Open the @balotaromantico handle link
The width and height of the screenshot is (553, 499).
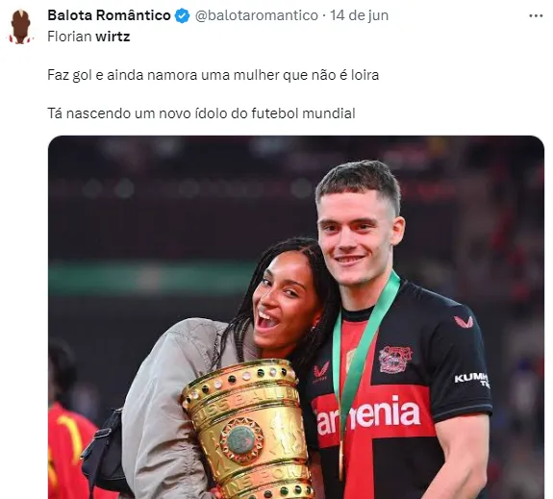click(x=257, y=15)
